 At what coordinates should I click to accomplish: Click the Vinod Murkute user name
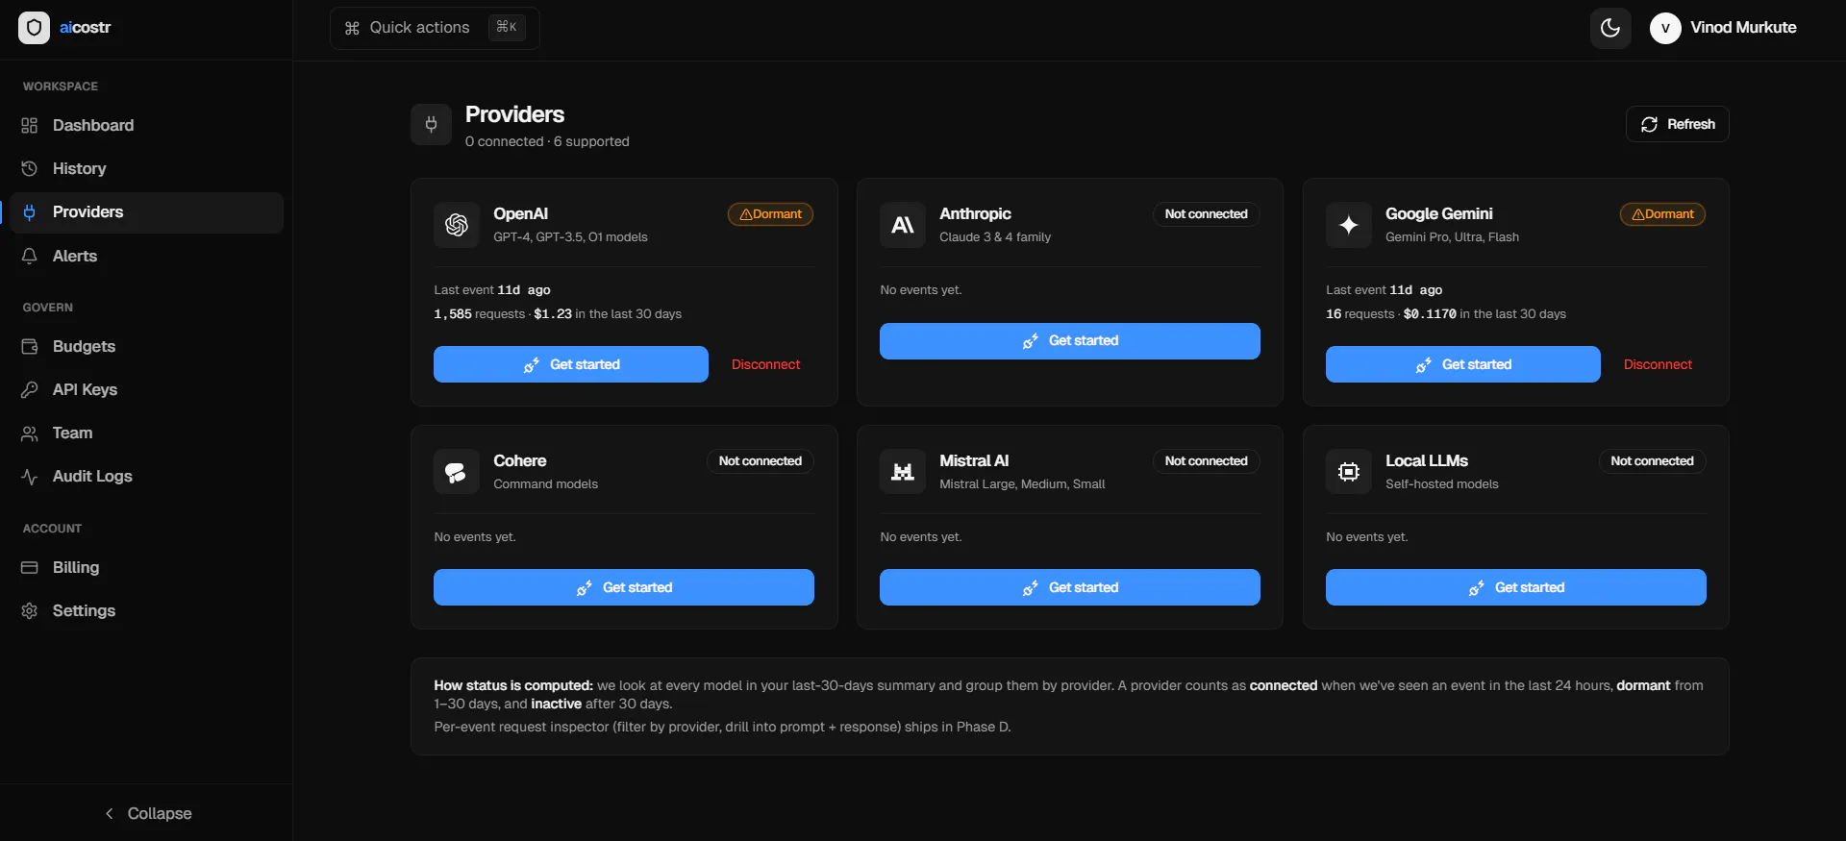(1743, 28)
